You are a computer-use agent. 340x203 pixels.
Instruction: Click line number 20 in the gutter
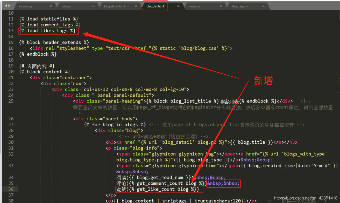[x=11, y=72]
